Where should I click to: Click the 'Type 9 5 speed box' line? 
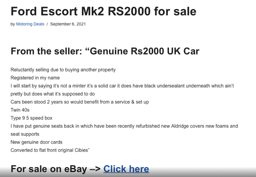tap(32, 118)
